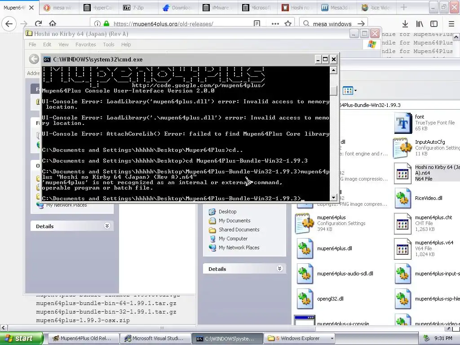The height and width of the screenshot is (345, 460).
Task: Switch to VMware browser tab
Action: [217, 8]
